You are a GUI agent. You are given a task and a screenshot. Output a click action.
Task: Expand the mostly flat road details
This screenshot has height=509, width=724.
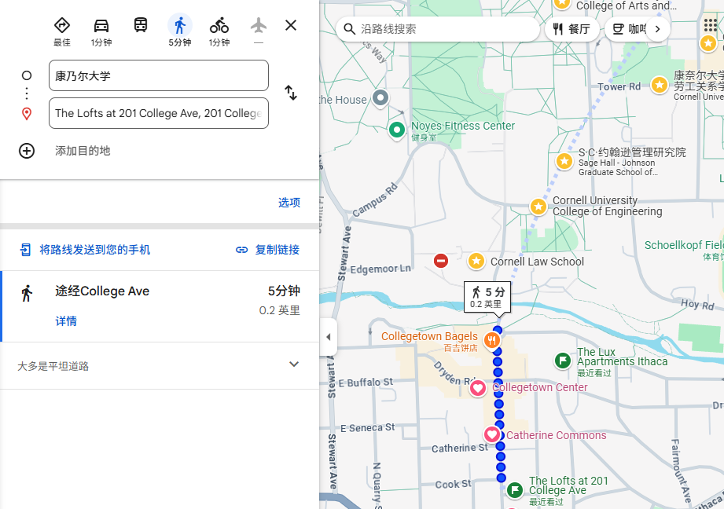(x=294, y=364)
